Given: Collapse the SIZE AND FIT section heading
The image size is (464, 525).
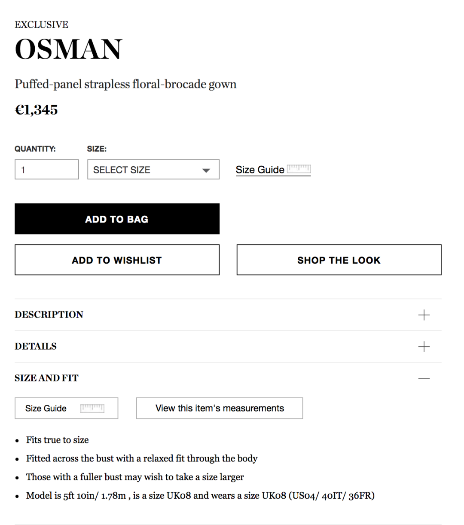Looking at the screenshot, I should pyautogui.click(x=46, y=378).
